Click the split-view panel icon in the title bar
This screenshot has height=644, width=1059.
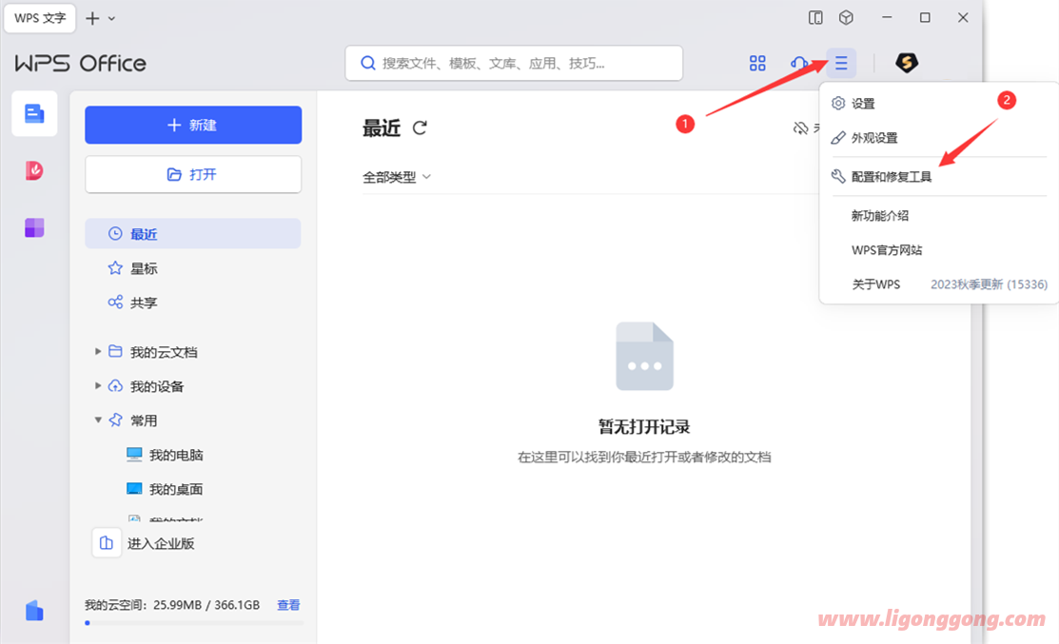[x=815, y=18]
